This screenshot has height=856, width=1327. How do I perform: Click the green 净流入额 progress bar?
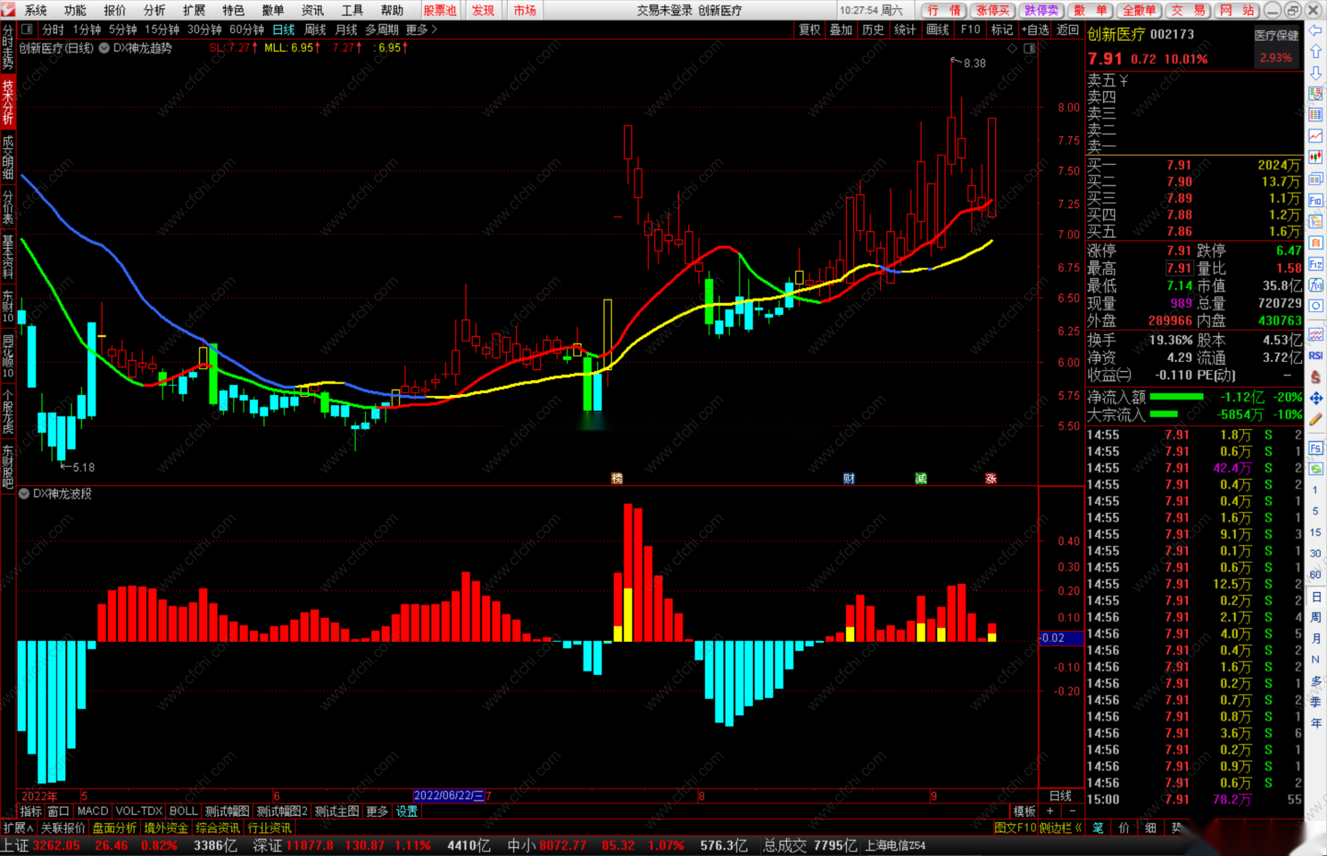click(1176, 397)
